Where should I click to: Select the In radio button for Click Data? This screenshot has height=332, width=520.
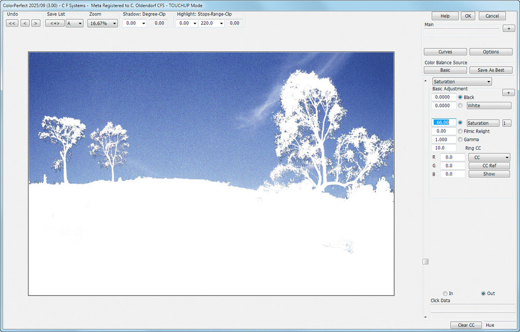[446, 294]
